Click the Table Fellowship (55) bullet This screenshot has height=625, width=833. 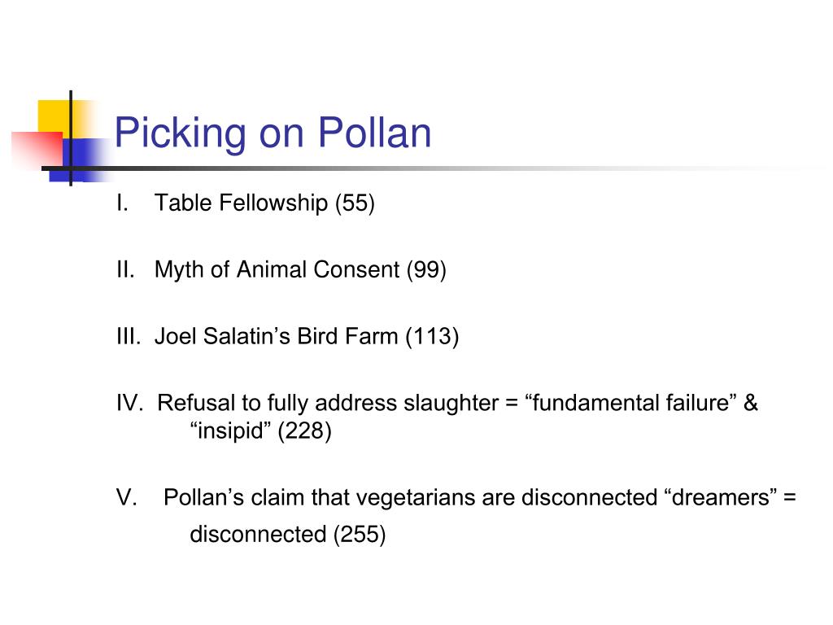pos(264,203)
